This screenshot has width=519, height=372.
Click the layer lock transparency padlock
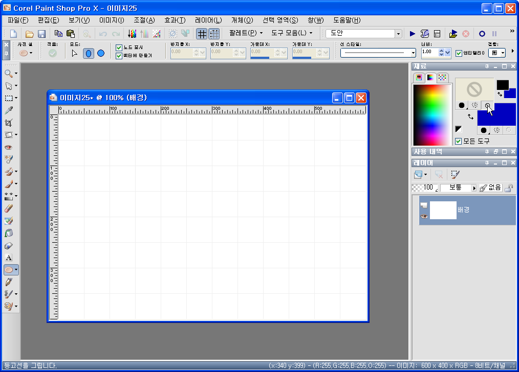[509, 188]
